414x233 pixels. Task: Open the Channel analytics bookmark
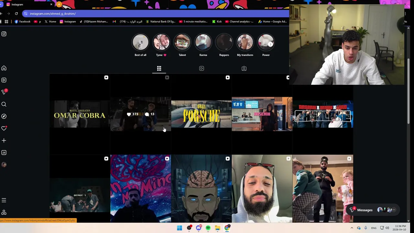[x=239, y=22]
